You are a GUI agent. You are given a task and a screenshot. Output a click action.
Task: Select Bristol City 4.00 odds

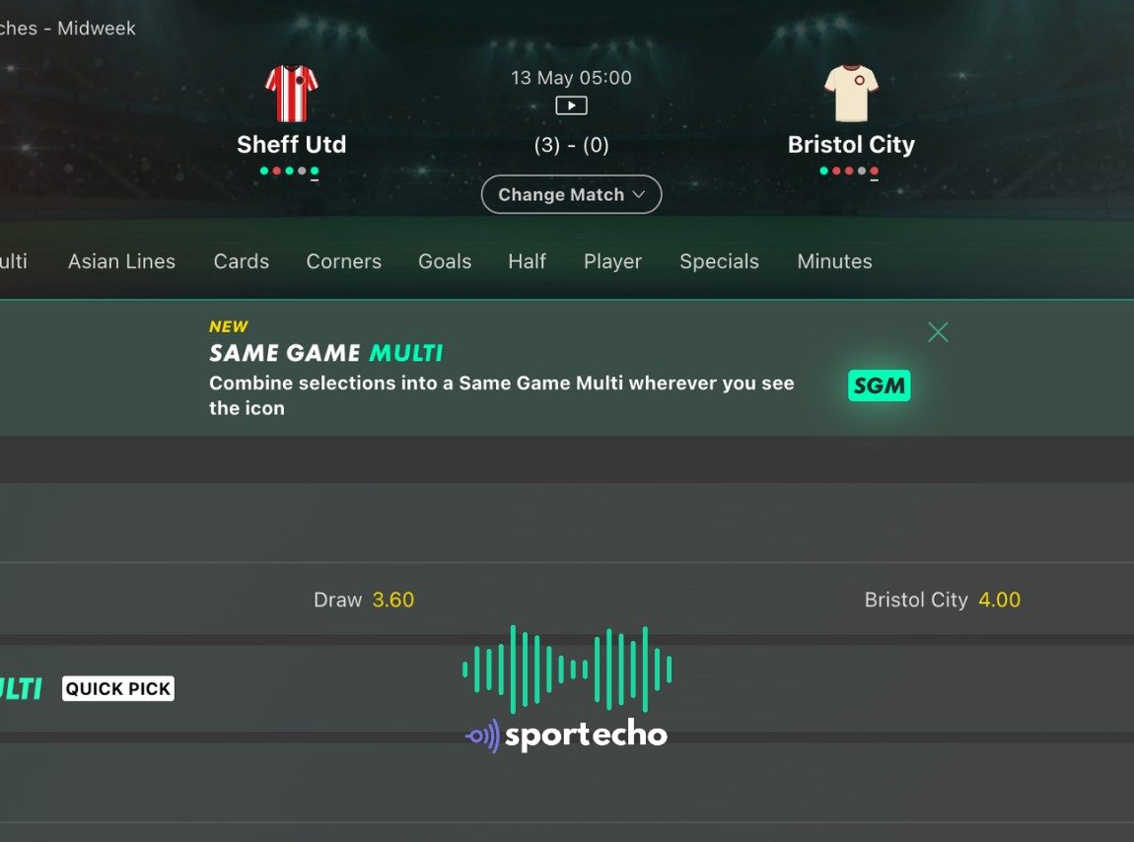(x=943, y=599)
